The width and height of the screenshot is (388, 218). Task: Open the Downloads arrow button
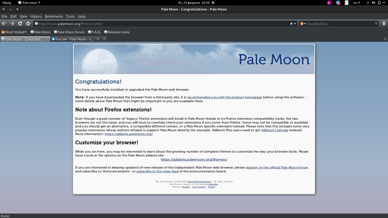(384, 24)
